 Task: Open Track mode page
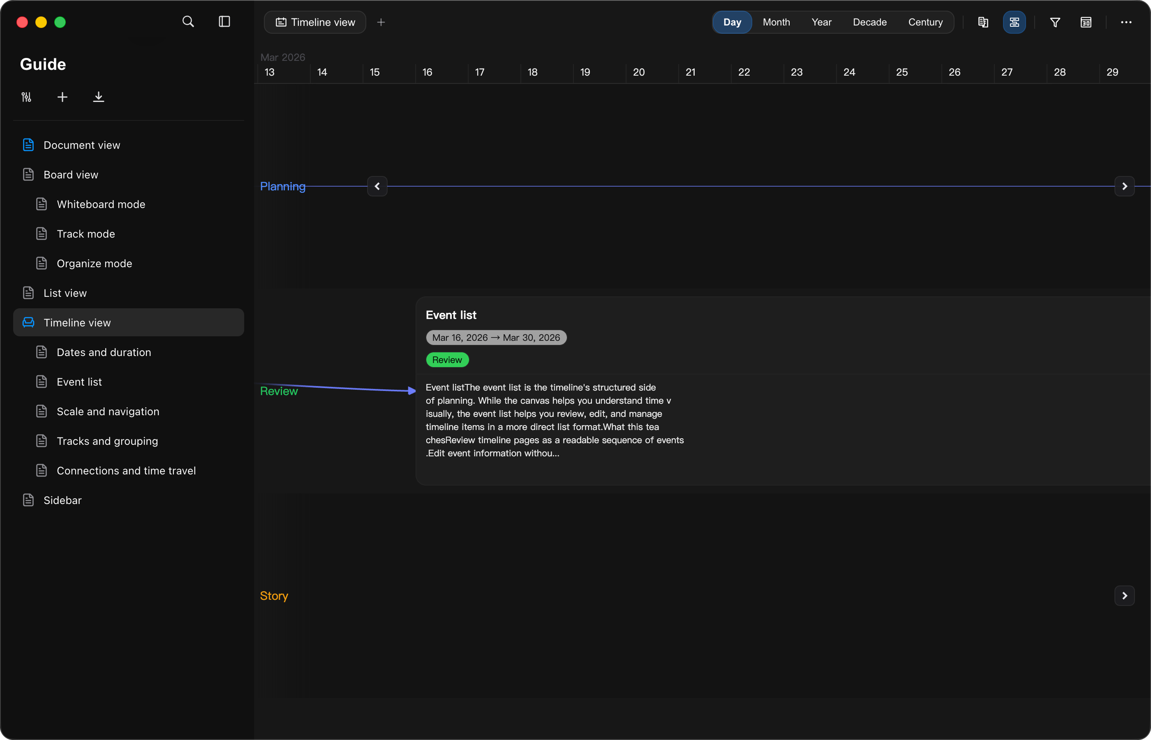coord(129,234)
